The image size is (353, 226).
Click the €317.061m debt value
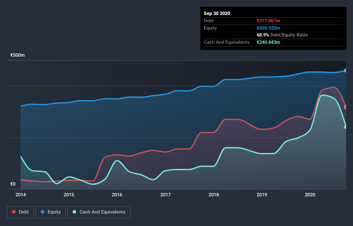pyautogui.click(x=268, y=21)
